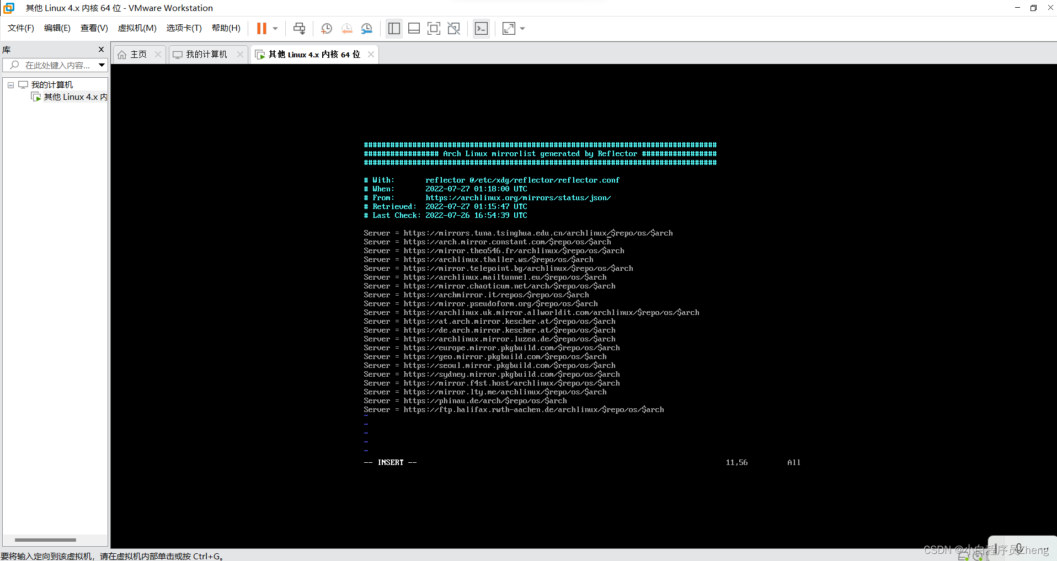This screenshot has height=561, width=1057.
Task: Click the tsinghua mirror server line
Action: [x=518, y=233]
